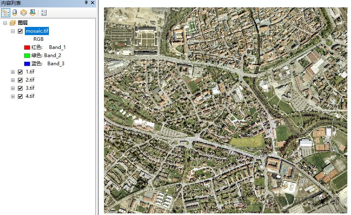Expand the 4.tif layer entry

coord(13,96)
